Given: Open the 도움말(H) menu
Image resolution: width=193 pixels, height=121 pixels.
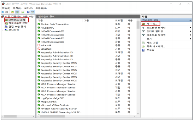Looking at the screenshot, I should point(41,8).
